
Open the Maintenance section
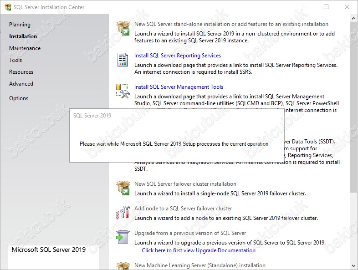[x=25, y=48]
